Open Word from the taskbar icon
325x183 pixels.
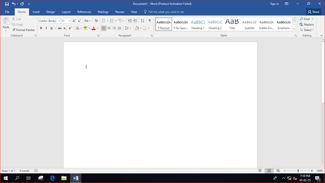click(76, 178)
